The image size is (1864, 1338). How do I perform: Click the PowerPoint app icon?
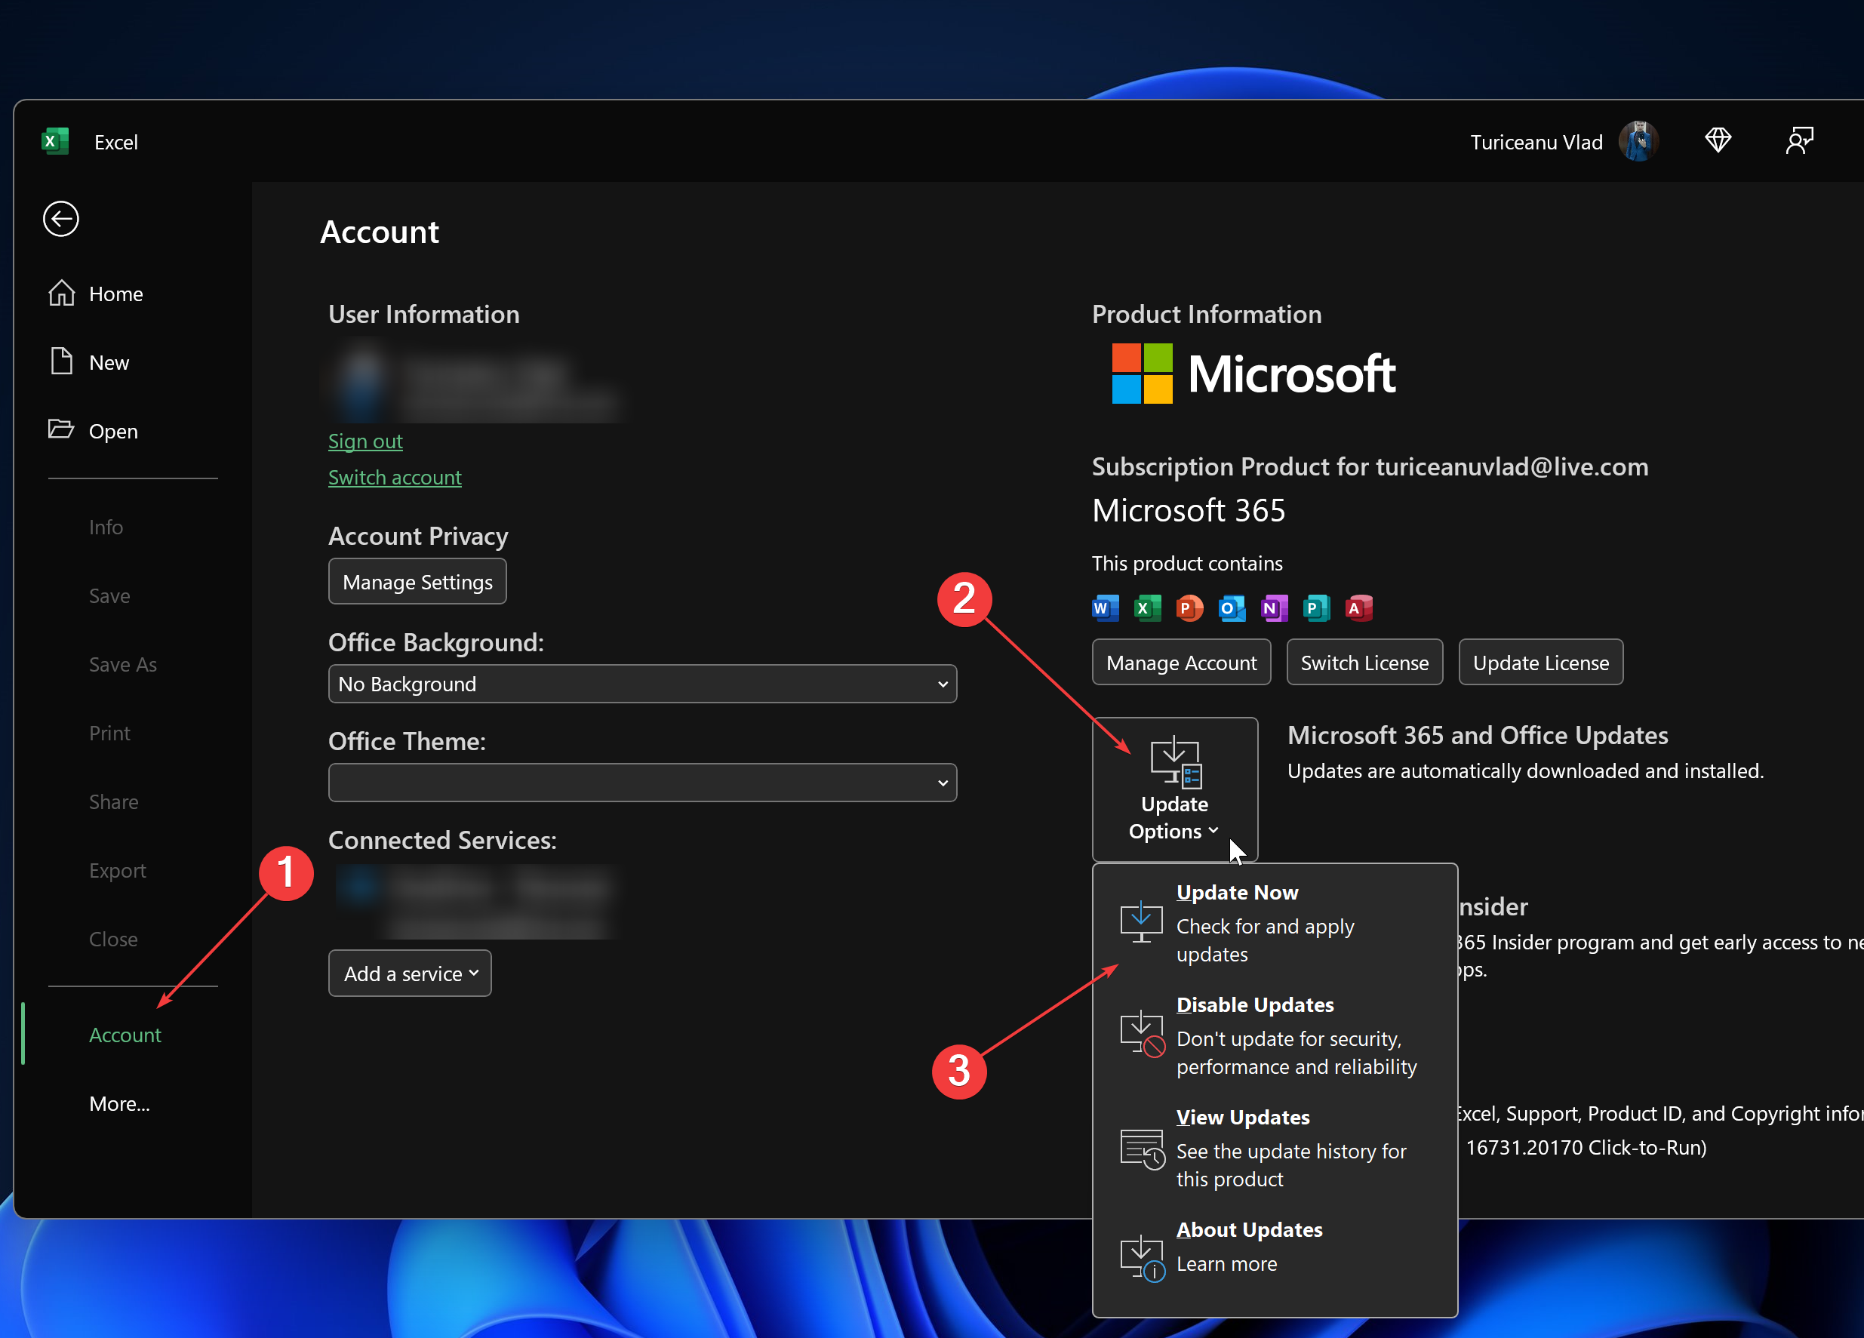point(1189,608)
